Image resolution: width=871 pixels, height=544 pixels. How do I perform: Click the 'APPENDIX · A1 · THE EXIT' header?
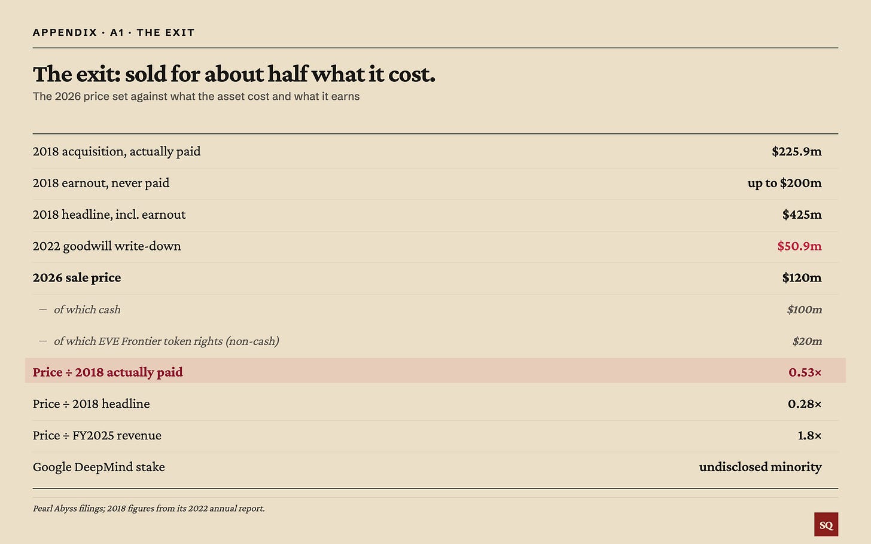(114, 33)
